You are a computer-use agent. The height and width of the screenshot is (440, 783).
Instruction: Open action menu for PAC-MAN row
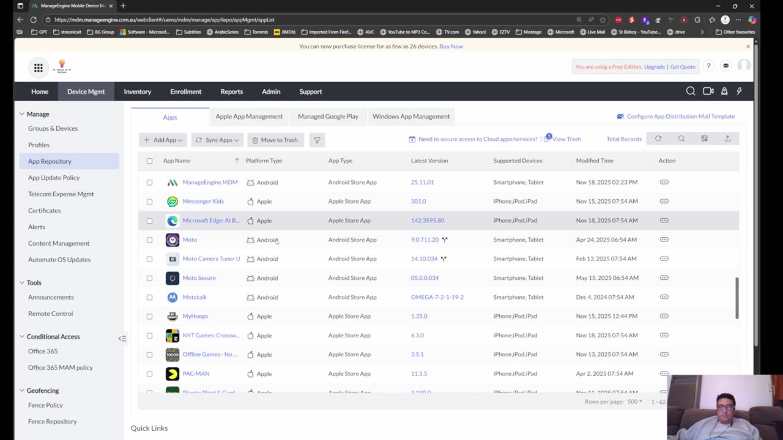pyautogui.click(x=664, y=373)
